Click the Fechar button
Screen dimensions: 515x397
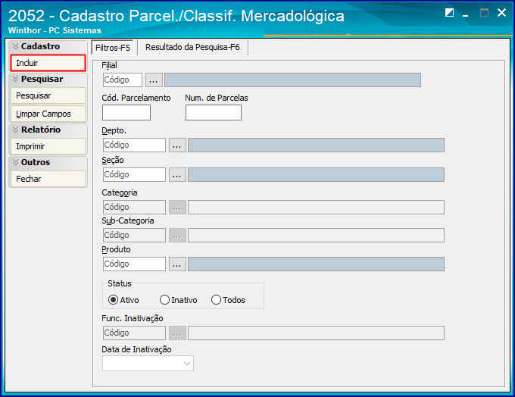click(x=48, y=179)
